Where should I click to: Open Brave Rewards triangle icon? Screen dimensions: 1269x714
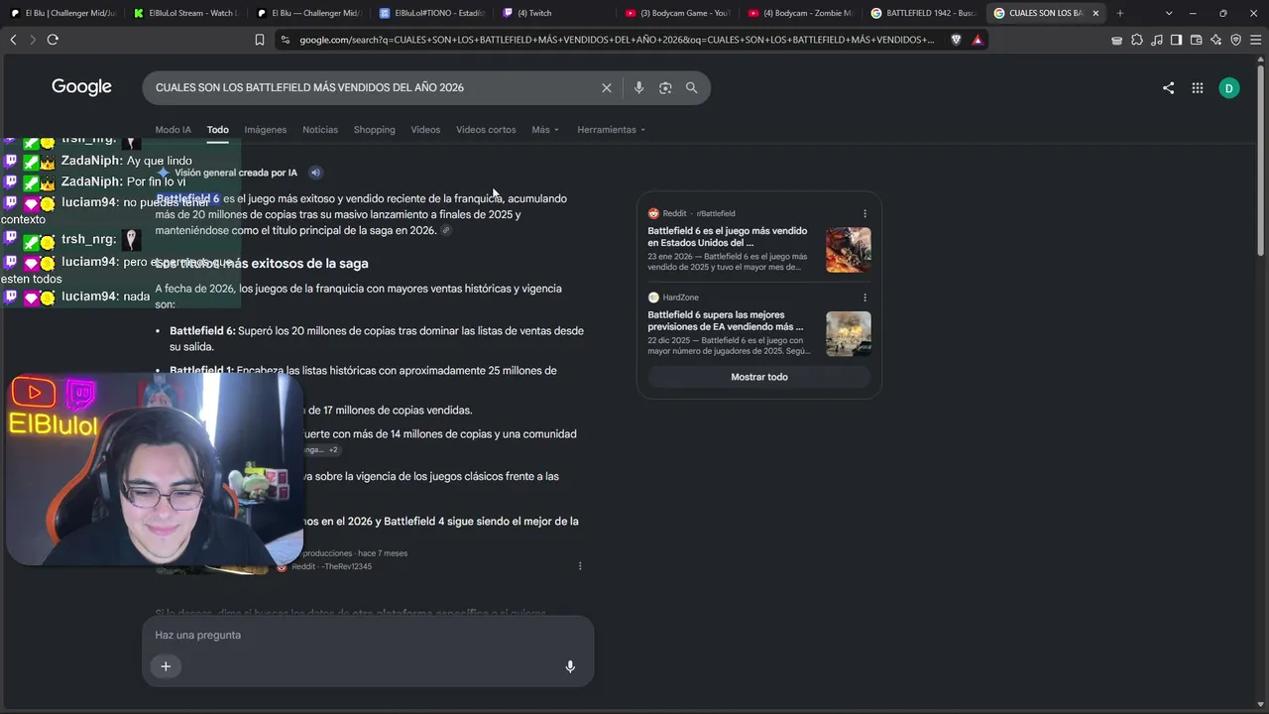pyautogui.click(x=978, y=40)
